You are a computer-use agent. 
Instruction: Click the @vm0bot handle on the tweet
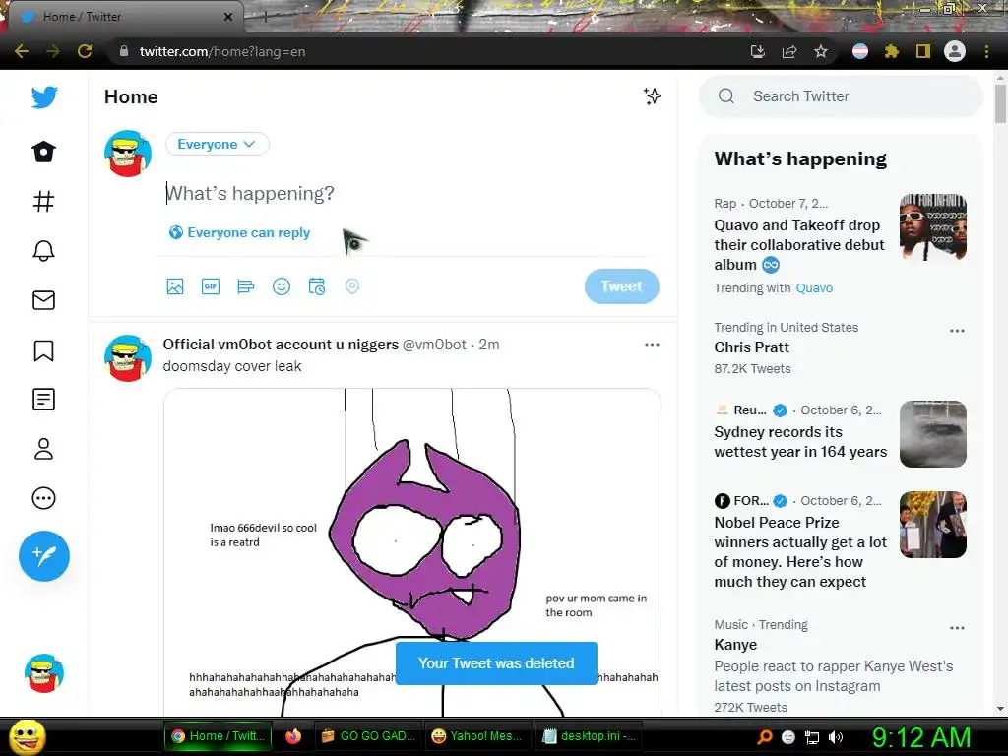pos(434,345)
